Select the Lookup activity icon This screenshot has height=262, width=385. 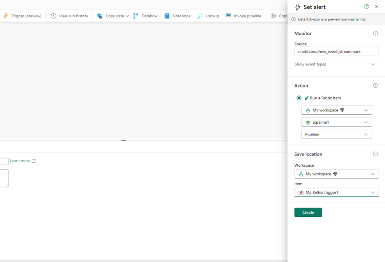[201, 16]
